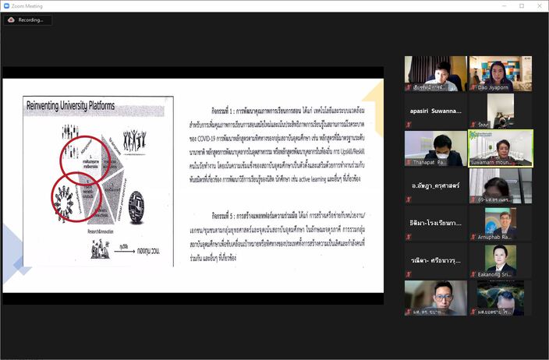Select the Arnuphab Ra participant tile
549x360 pixels.
pos(501,223)
